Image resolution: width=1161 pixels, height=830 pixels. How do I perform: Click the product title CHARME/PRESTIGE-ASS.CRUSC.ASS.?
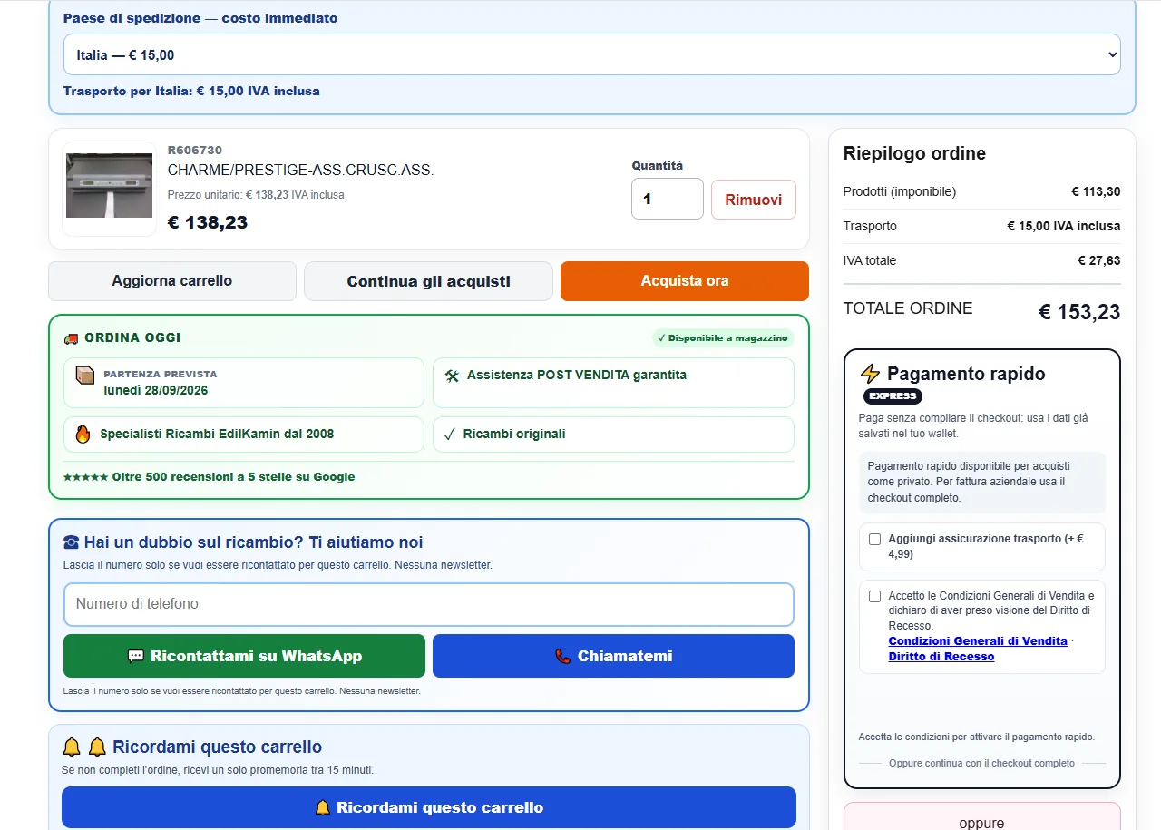click(x=300, y=170)
